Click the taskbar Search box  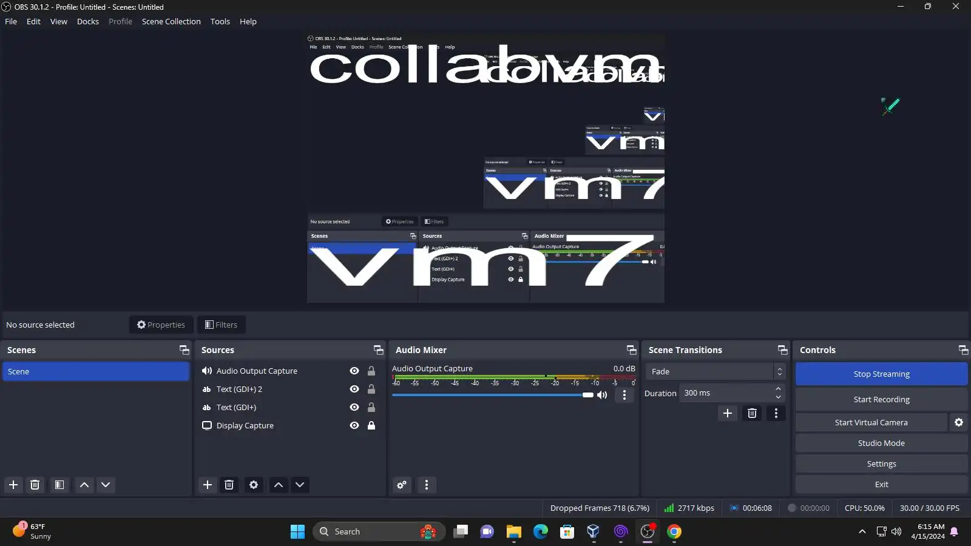[x=379, y=532]
